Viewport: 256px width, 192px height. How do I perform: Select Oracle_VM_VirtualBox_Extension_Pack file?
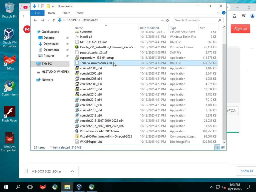tap(146, 47)
